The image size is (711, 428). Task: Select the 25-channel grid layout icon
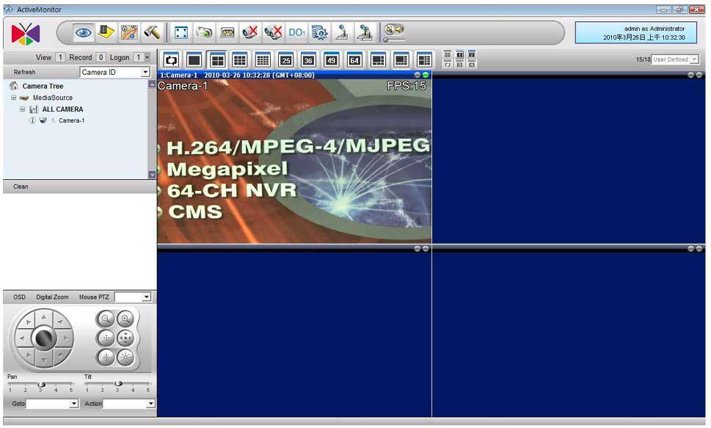286,59
